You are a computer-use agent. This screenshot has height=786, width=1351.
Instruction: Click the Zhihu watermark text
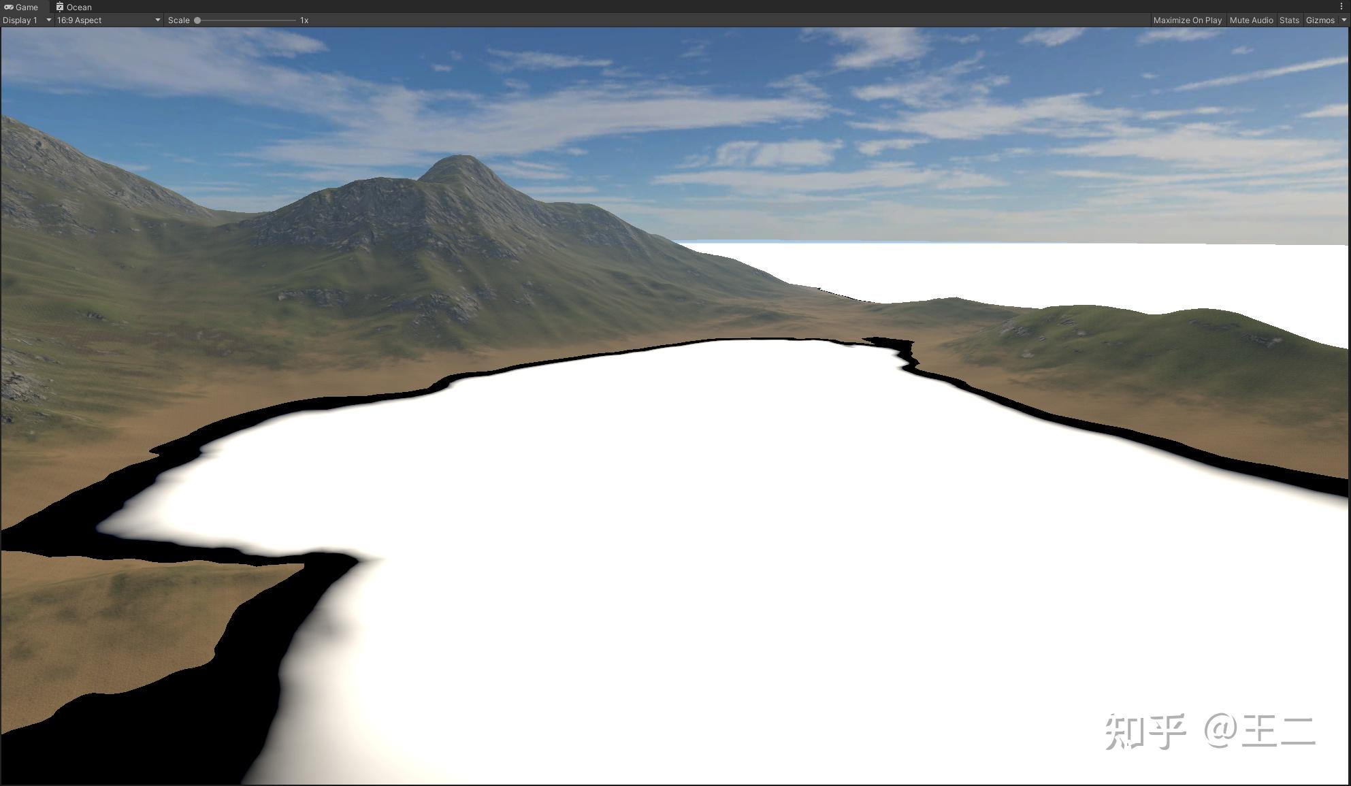click(1209, 731)
